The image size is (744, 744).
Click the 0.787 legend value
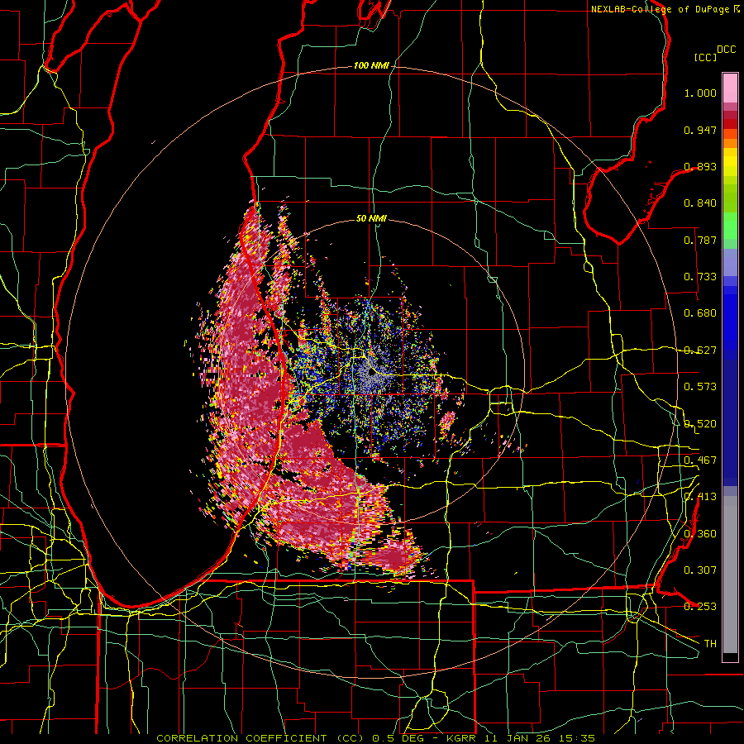[700, 240]
